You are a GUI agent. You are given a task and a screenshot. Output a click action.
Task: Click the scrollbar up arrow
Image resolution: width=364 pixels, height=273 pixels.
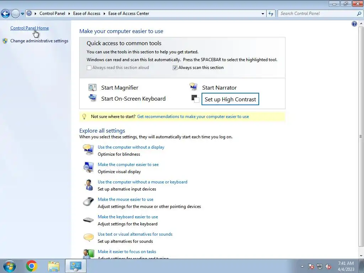click(361, 24)
